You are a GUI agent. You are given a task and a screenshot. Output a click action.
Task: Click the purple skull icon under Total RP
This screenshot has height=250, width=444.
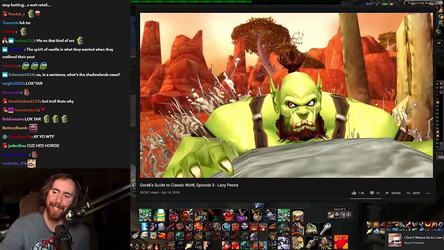click(337, 215)
